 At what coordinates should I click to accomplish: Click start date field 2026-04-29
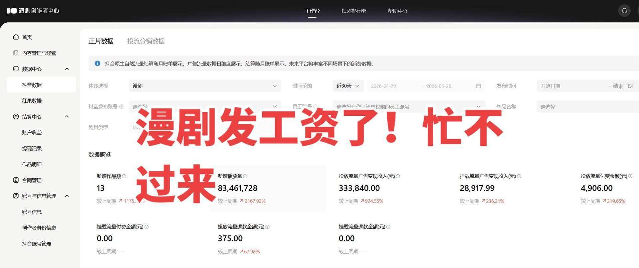coord(383,86)
